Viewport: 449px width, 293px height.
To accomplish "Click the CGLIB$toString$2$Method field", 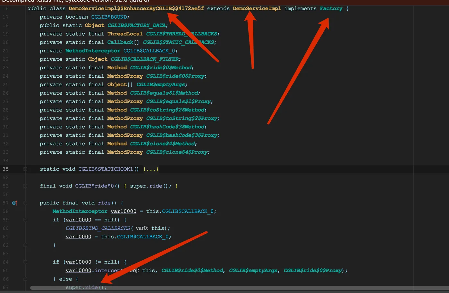I will pos(167,110).
